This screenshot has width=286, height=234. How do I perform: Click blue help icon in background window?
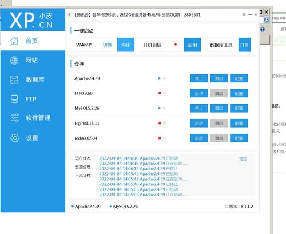point(263,29)
